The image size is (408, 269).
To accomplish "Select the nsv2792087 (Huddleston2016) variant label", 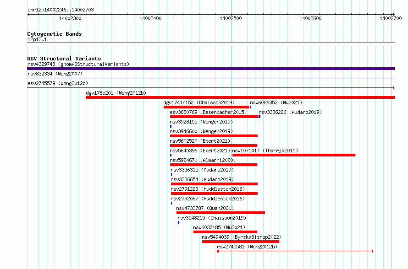I will point(208,199).
